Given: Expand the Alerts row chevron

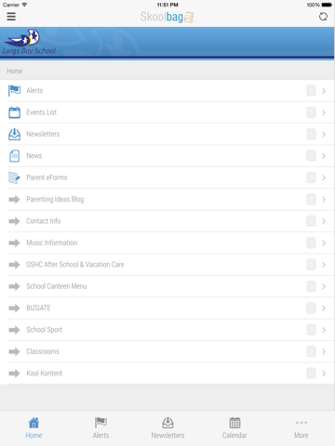Looking at the screenshot, I should tap(324, 91).
